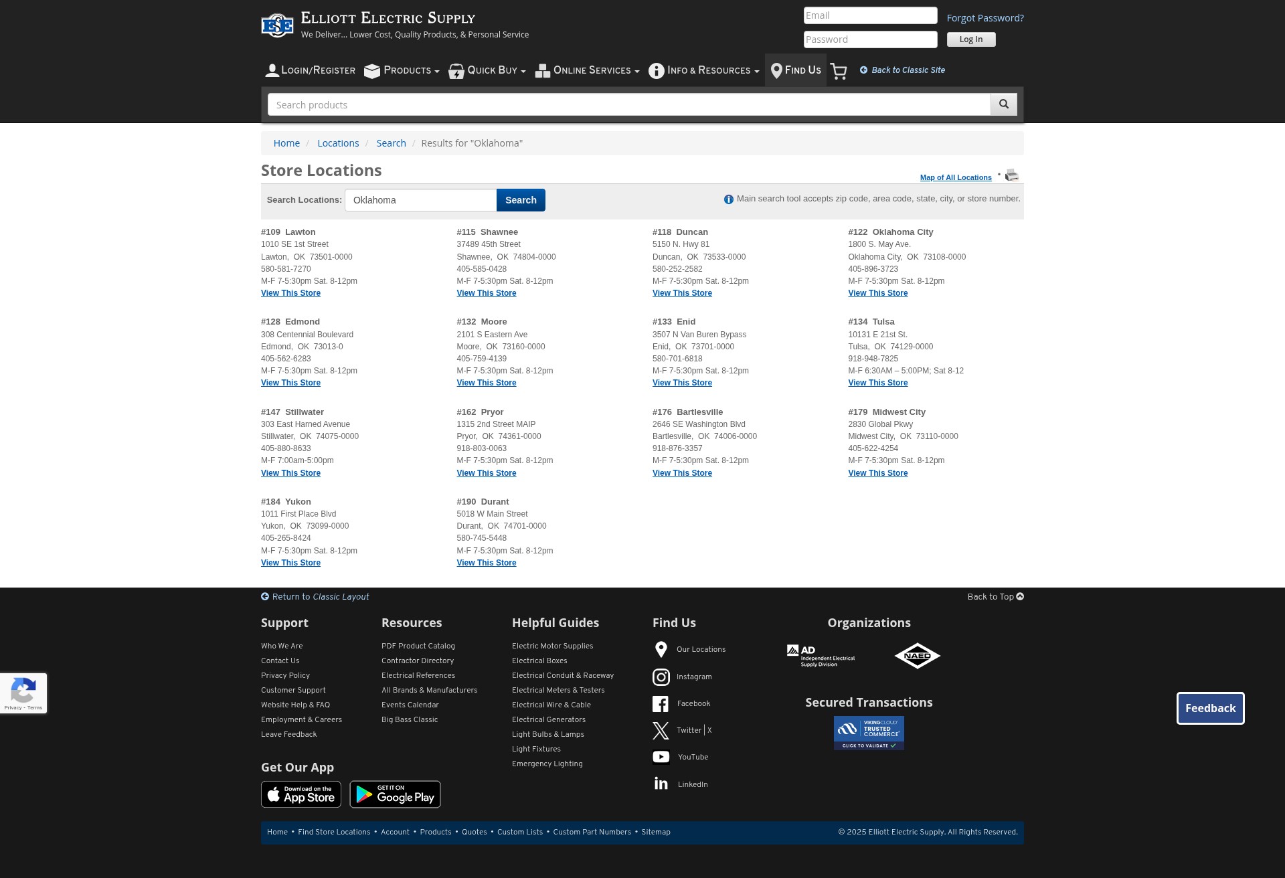
Task: Open Who We Are footer link
Action: (x=282, y=646)
